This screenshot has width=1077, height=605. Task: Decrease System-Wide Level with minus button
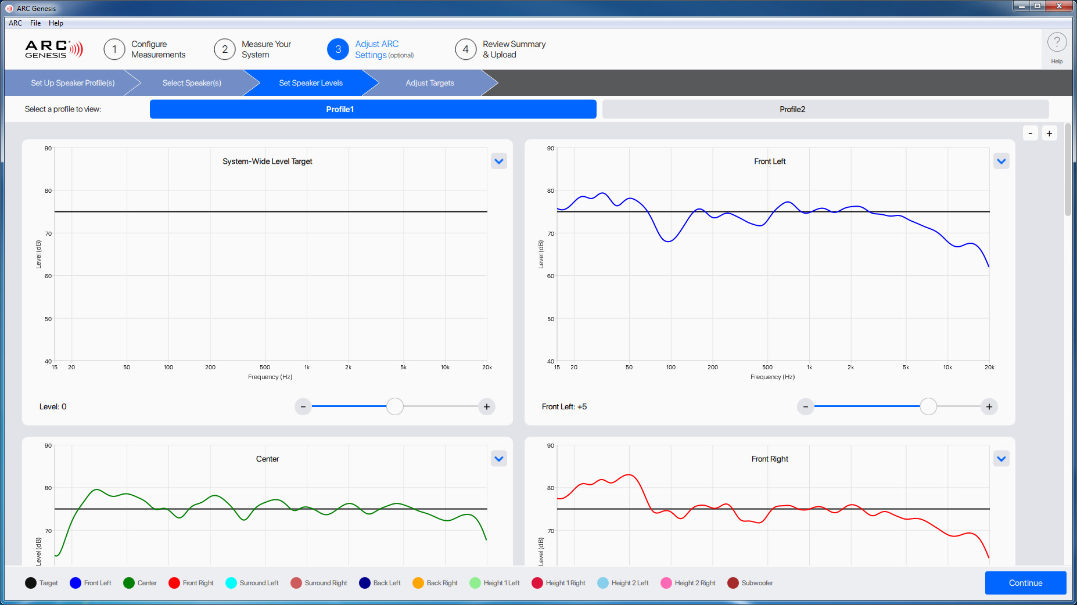[303, 407]
